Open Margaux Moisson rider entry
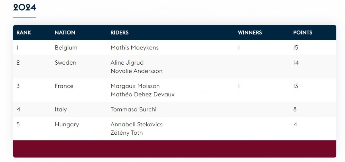This screenshot has height=162, width=345. pyautogui.click(x=135, y=86)
